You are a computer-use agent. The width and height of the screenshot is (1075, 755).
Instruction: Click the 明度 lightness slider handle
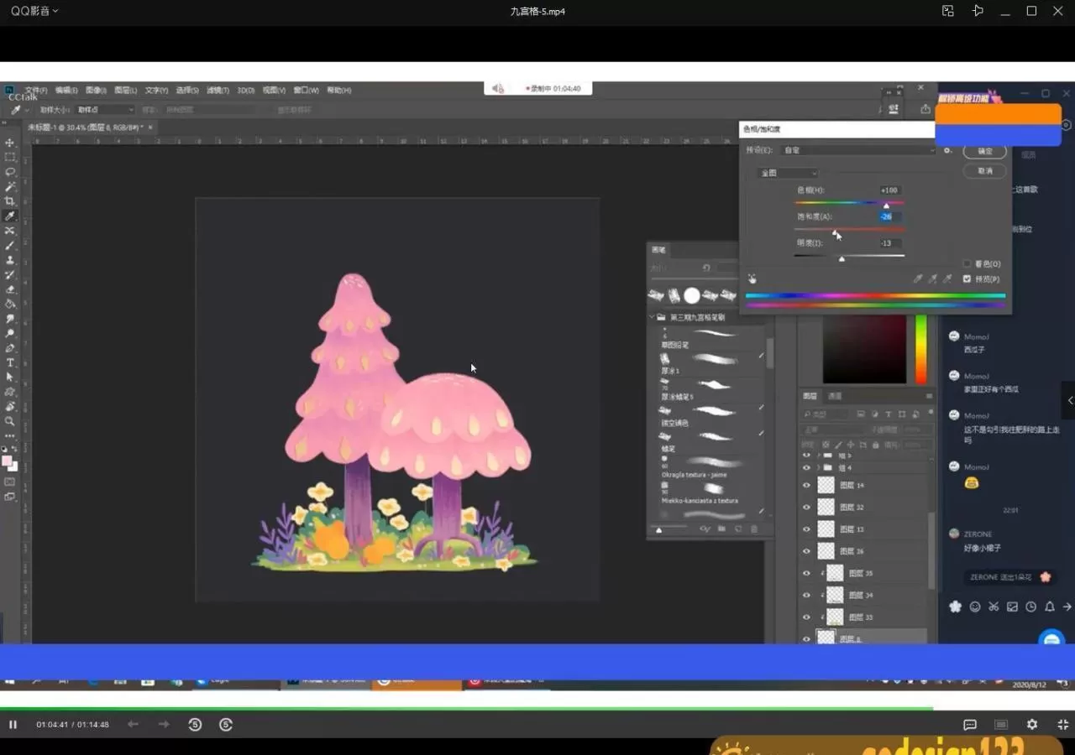842,258
